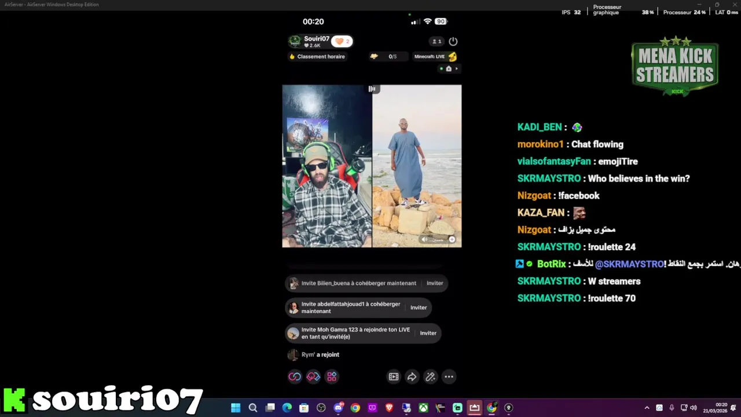Click the plus icon on guest video
This screenshot has height=417, width=741.
pos(452,239)
